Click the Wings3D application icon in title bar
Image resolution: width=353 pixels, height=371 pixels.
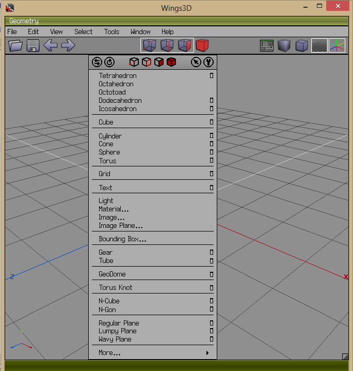(10, 8)
